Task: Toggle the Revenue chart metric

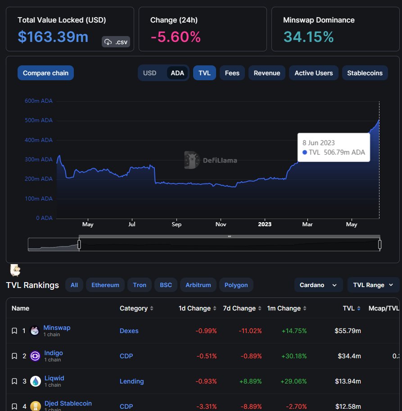Action: coord(267,73)
